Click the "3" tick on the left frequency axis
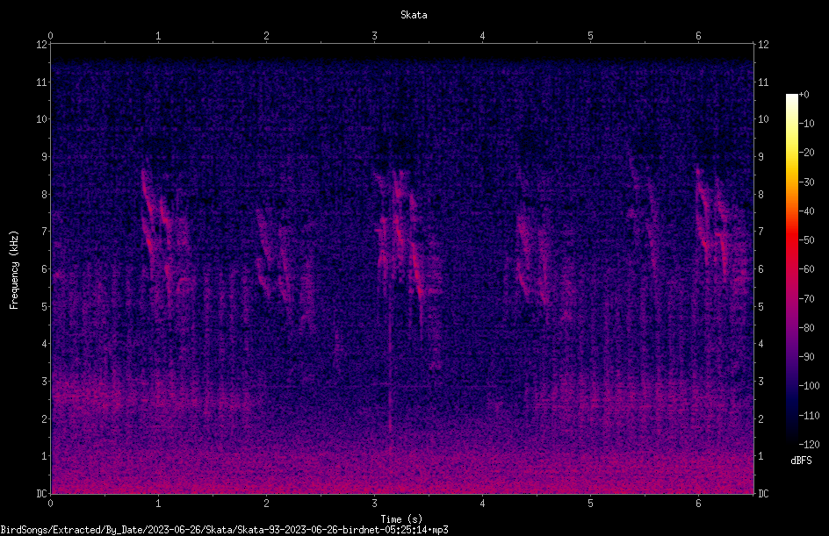This screenshot has height=536, width=829. [45, 382]
